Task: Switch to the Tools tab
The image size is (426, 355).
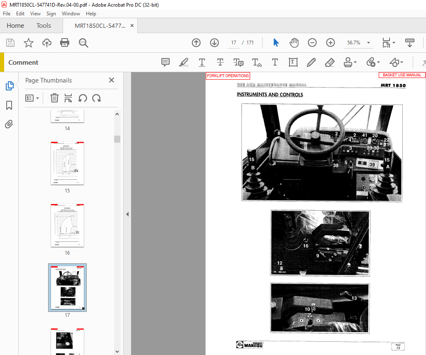Action: 44,26
